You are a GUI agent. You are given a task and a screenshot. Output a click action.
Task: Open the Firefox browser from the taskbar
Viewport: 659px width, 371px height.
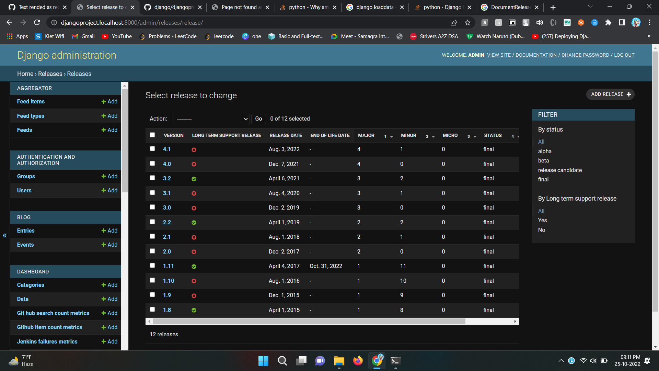point(358,361)
